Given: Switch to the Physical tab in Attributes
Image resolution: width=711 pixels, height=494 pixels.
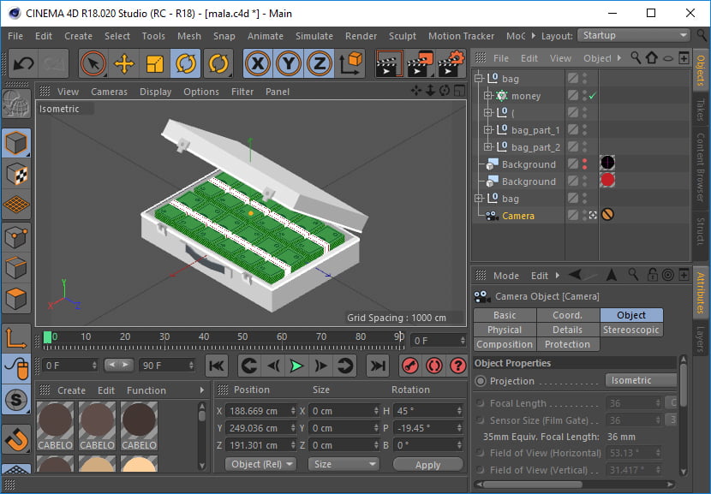Looking at the screenshot, I should [505, 330].
